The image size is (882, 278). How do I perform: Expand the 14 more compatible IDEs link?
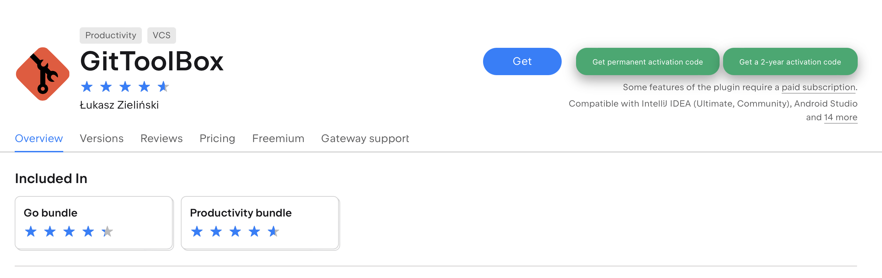click(840, 117)
